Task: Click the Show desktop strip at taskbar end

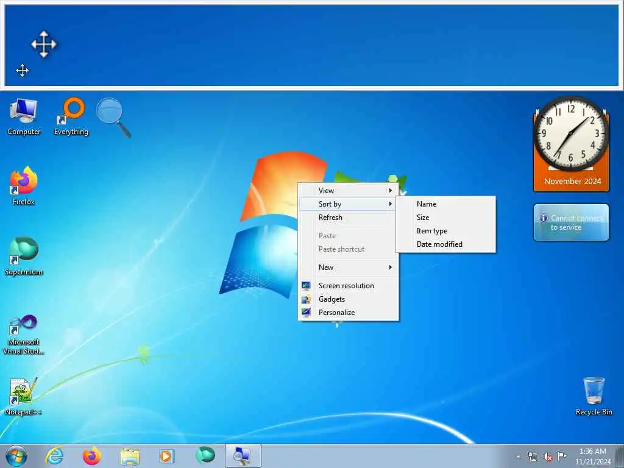Action: (x=620, y=456)
